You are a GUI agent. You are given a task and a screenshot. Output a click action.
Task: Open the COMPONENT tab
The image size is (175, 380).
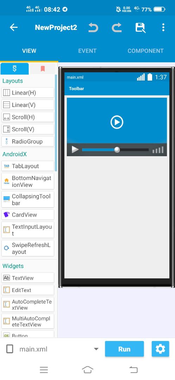coord(145,51)
